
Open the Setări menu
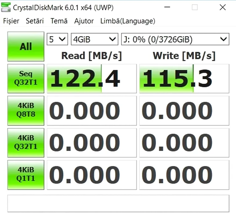pos(35,21)
